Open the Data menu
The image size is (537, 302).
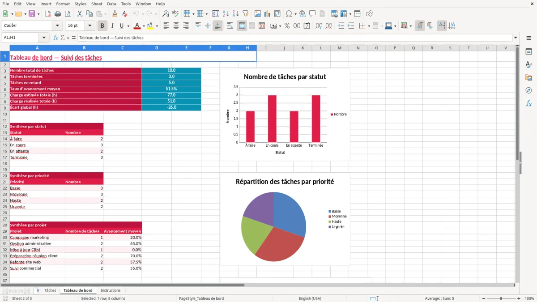[111, 4]
